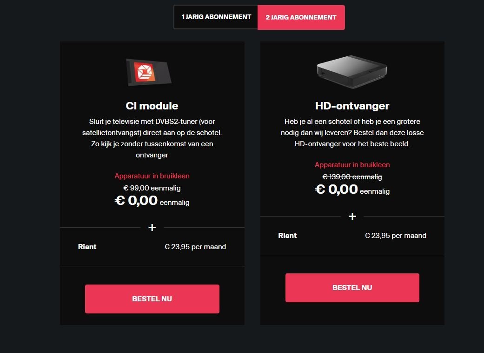This screenshot has height=353, width=484.
Task: Click the CI module card product image
Action: [x=150, y=72]
